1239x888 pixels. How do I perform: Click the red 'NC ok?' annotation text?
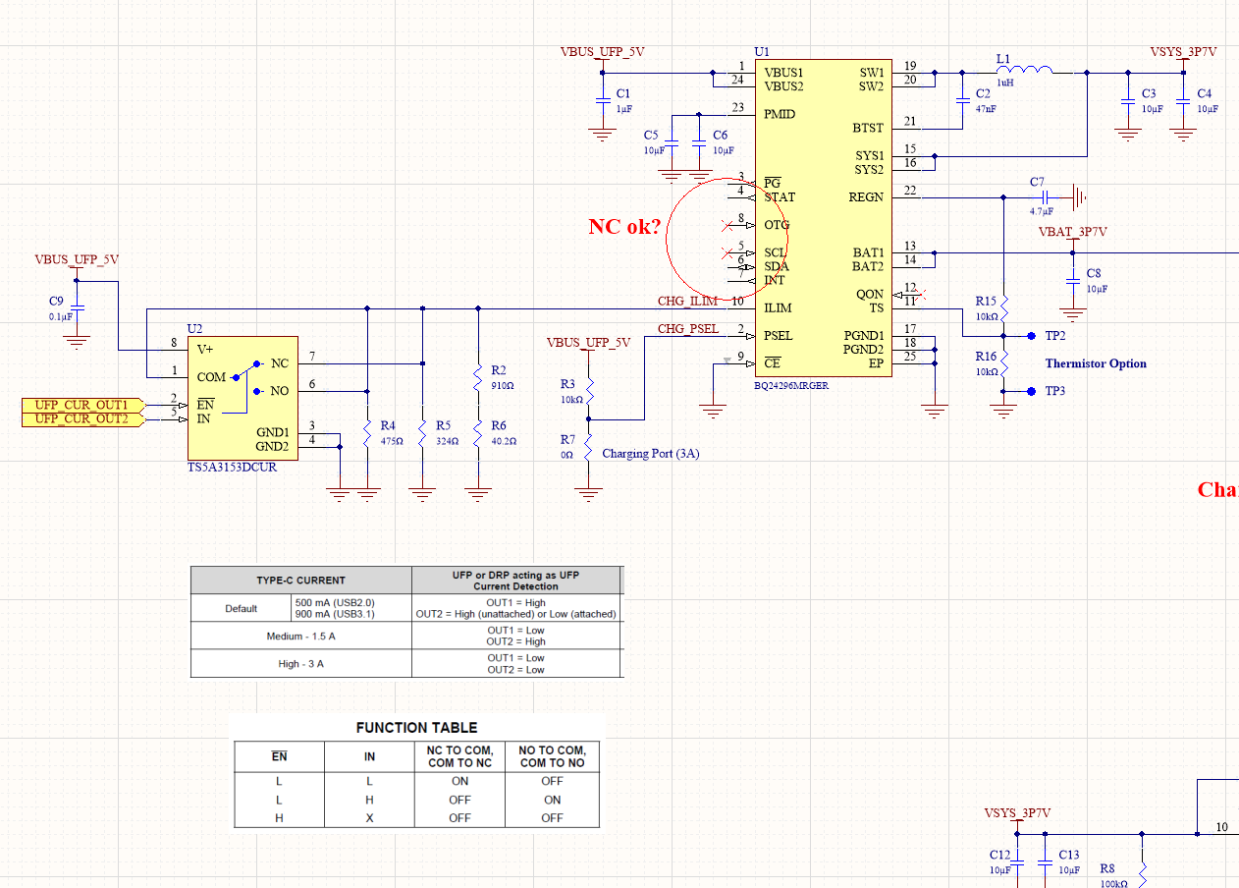[x=624, y=227]
